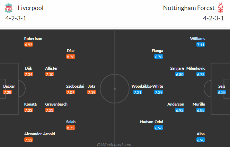Click Williams' 7.11 rating badge

pyautogui.click(x=201, y=45)
